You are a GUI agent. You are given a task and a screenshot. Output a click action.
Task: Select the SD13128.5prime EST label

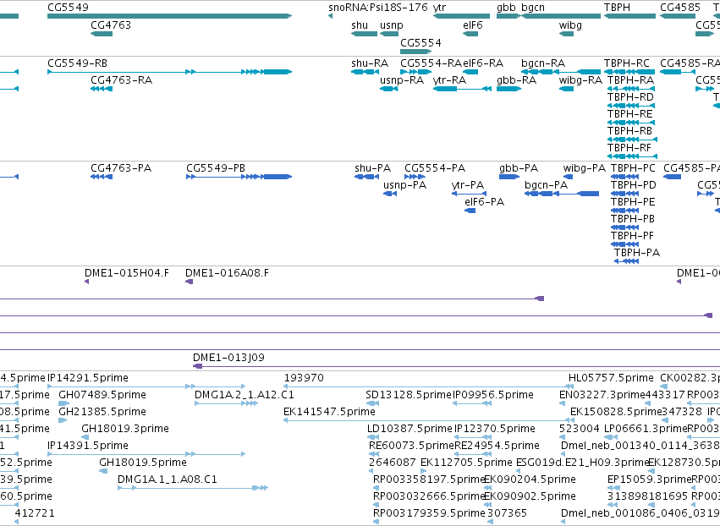(409, 395)
